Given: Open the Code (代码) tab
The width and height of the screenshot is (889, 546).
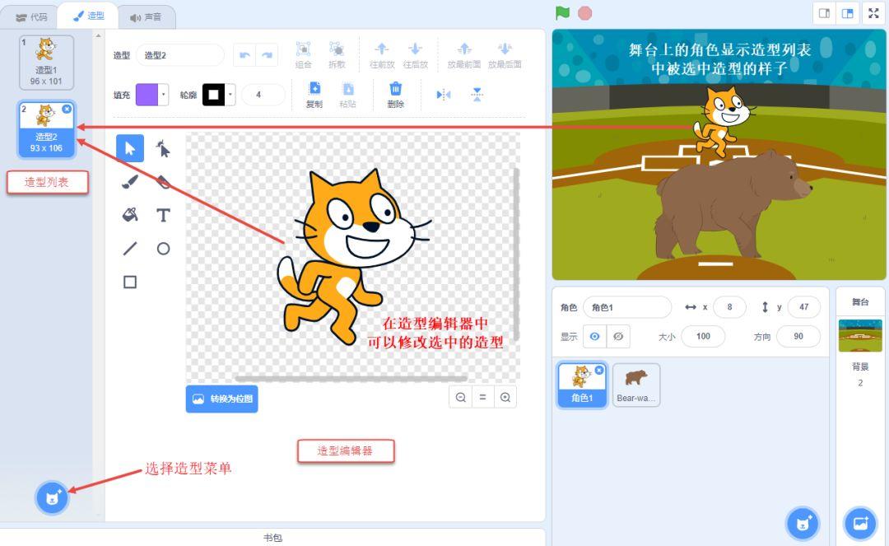Looking at the screenshot, I should click(x=31, y=17).
